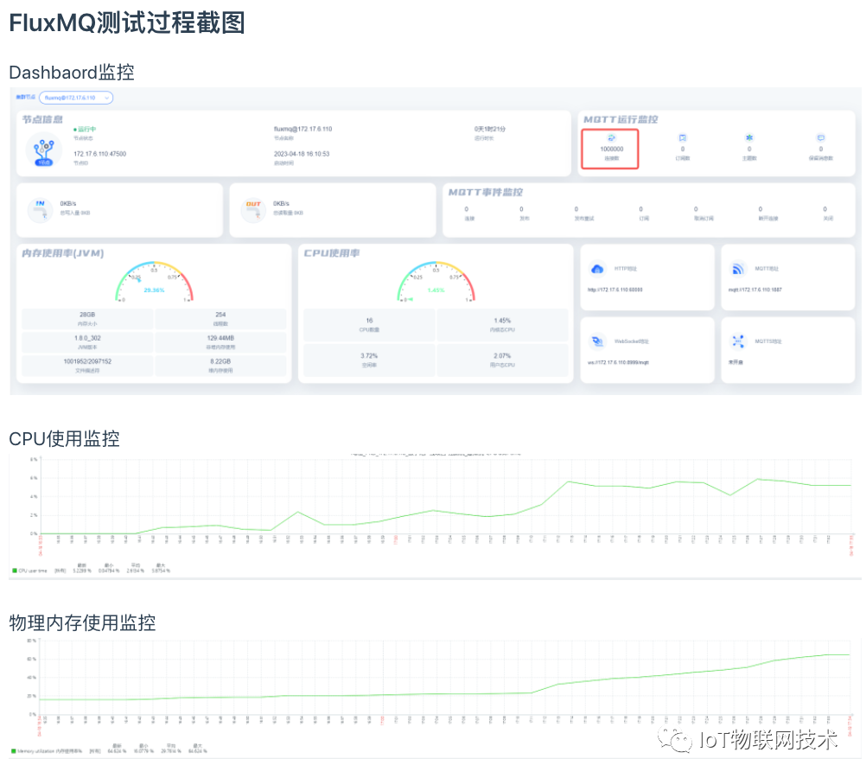Click the http://172.17.6.110 HTTP address link
This screenshot has width=866, height=778.
pos(614,290)
